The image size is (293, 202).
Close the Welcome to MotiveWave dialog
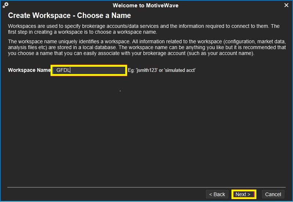click(x=286, y=5)
